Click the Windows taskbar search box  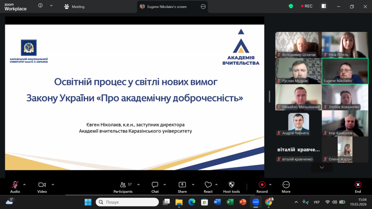pyautogui.click(x=127, y=202)
